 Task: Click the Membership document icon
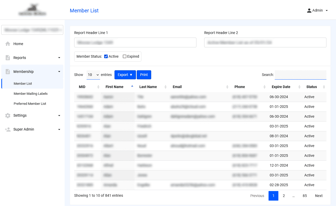(8, 72)
